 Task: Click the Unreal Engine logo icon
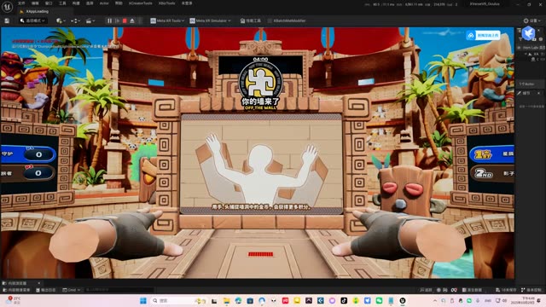click(x=7, y=7)
